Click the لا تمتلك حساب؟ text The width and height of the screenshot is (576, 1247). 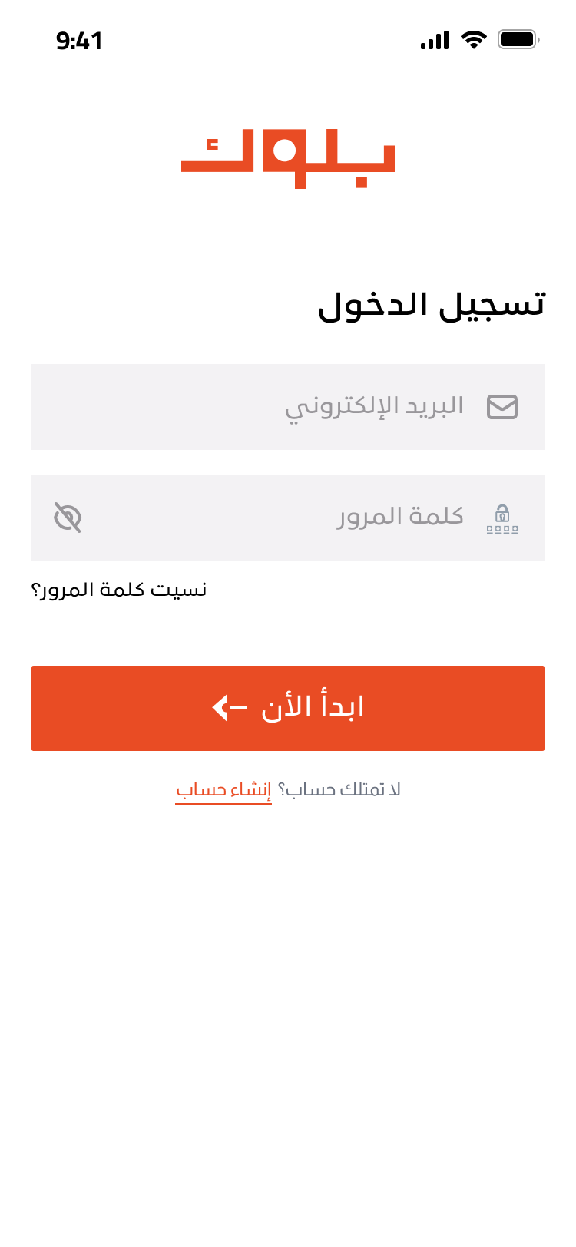pos(339,790)
